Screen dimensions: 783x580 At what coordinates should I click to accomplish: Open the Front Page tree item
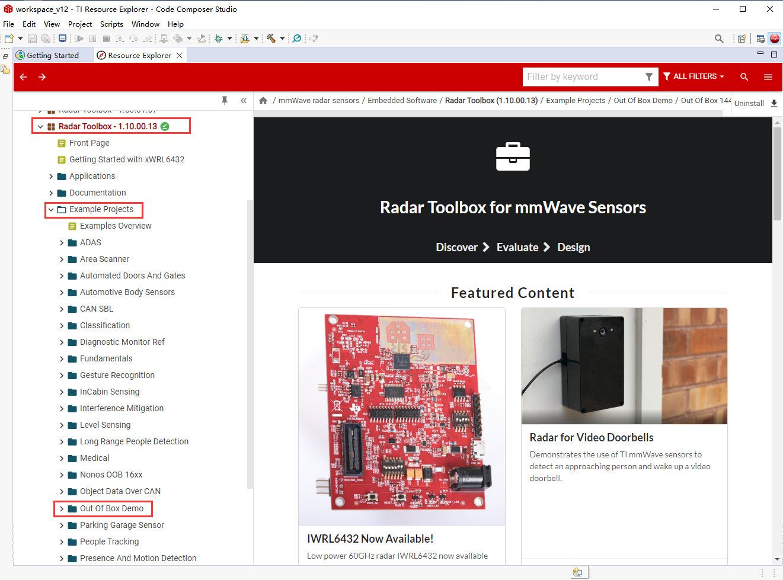point(89,143)
